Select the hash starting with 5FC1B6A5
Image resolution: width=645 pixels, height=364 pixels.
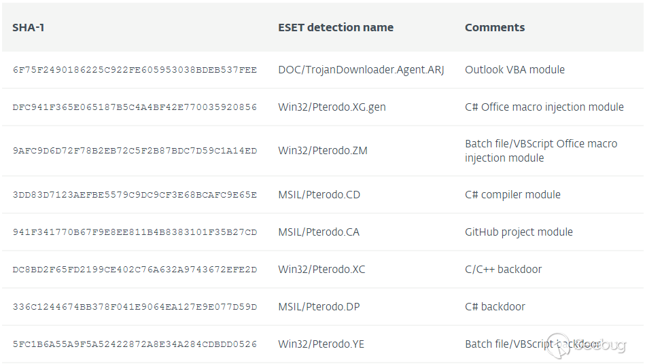point(135,344)
